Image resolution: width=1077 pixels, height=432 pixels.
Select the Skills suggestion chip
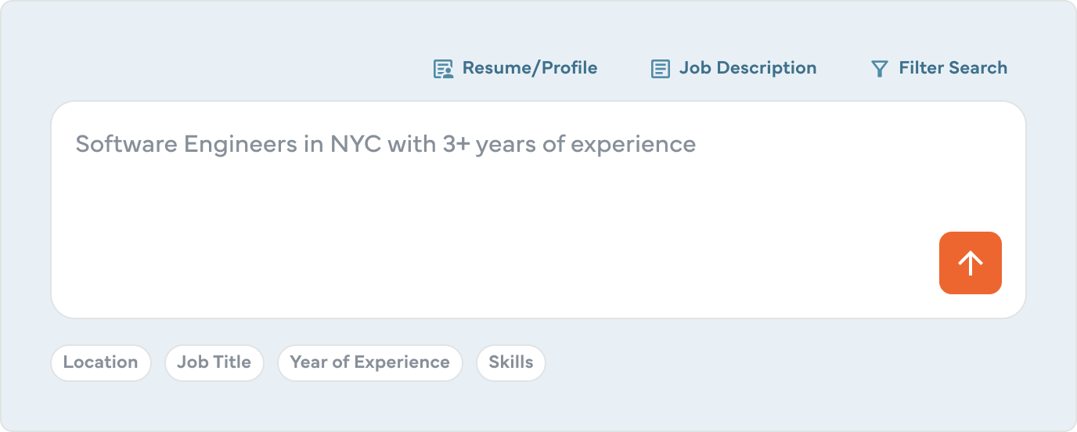(x=510, y=362)
